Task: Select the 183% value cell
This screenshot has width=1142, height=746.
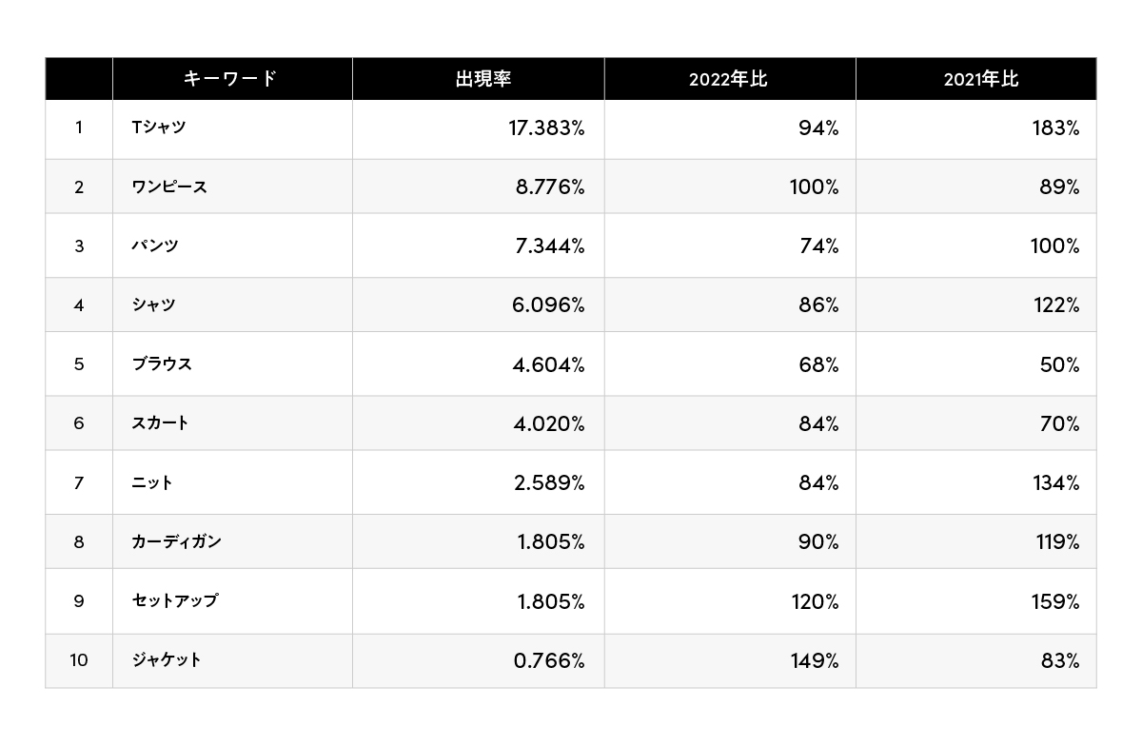Action: tap(1053, 128)
